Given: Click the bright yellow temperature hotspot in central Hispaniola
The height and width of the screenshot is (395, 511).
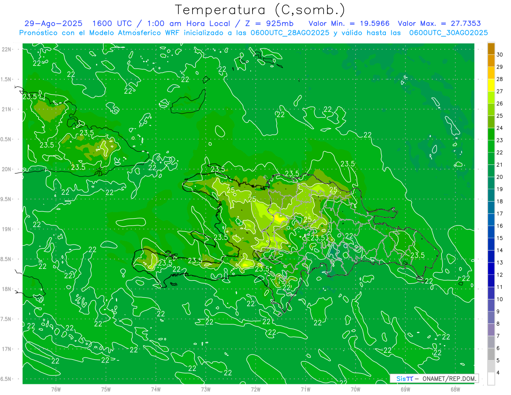Looking at the screenshot, I should tap(279, 219).
